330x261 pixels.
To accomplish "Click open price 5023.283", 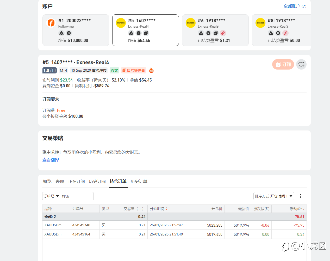I will pos(215,225).
